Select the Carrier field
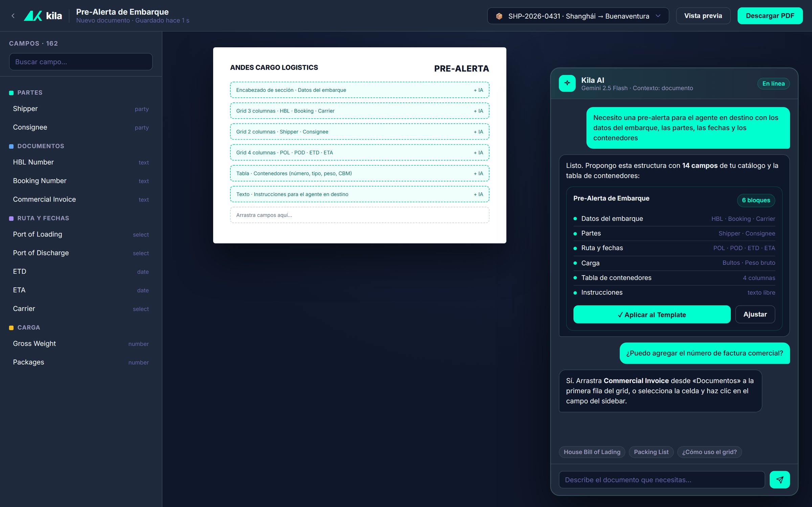 (81, 309)
